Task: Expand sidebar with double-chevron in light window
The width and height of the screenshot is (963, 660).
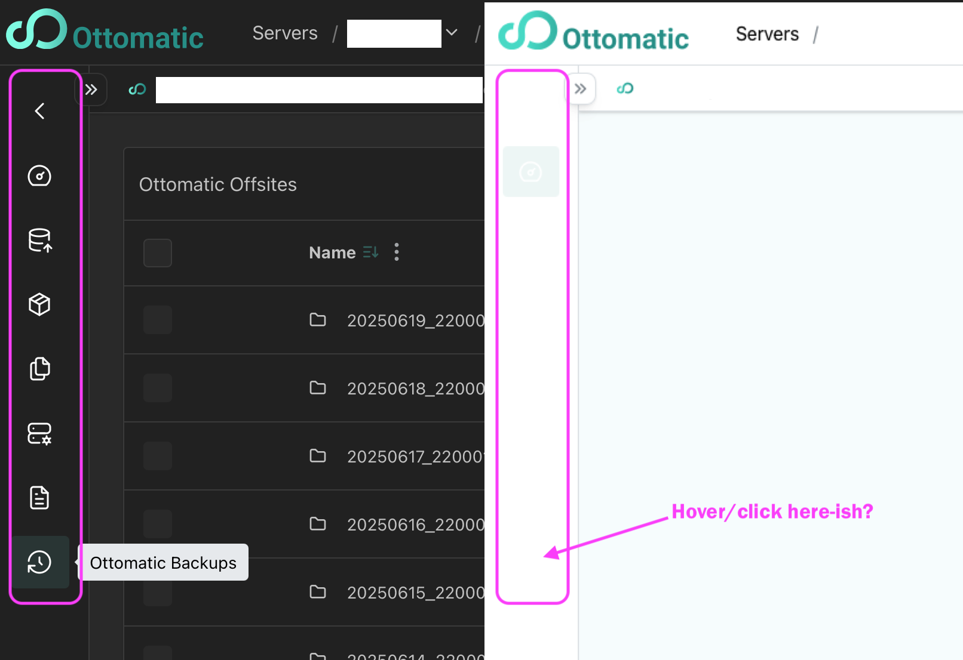Action: (580, 89)
